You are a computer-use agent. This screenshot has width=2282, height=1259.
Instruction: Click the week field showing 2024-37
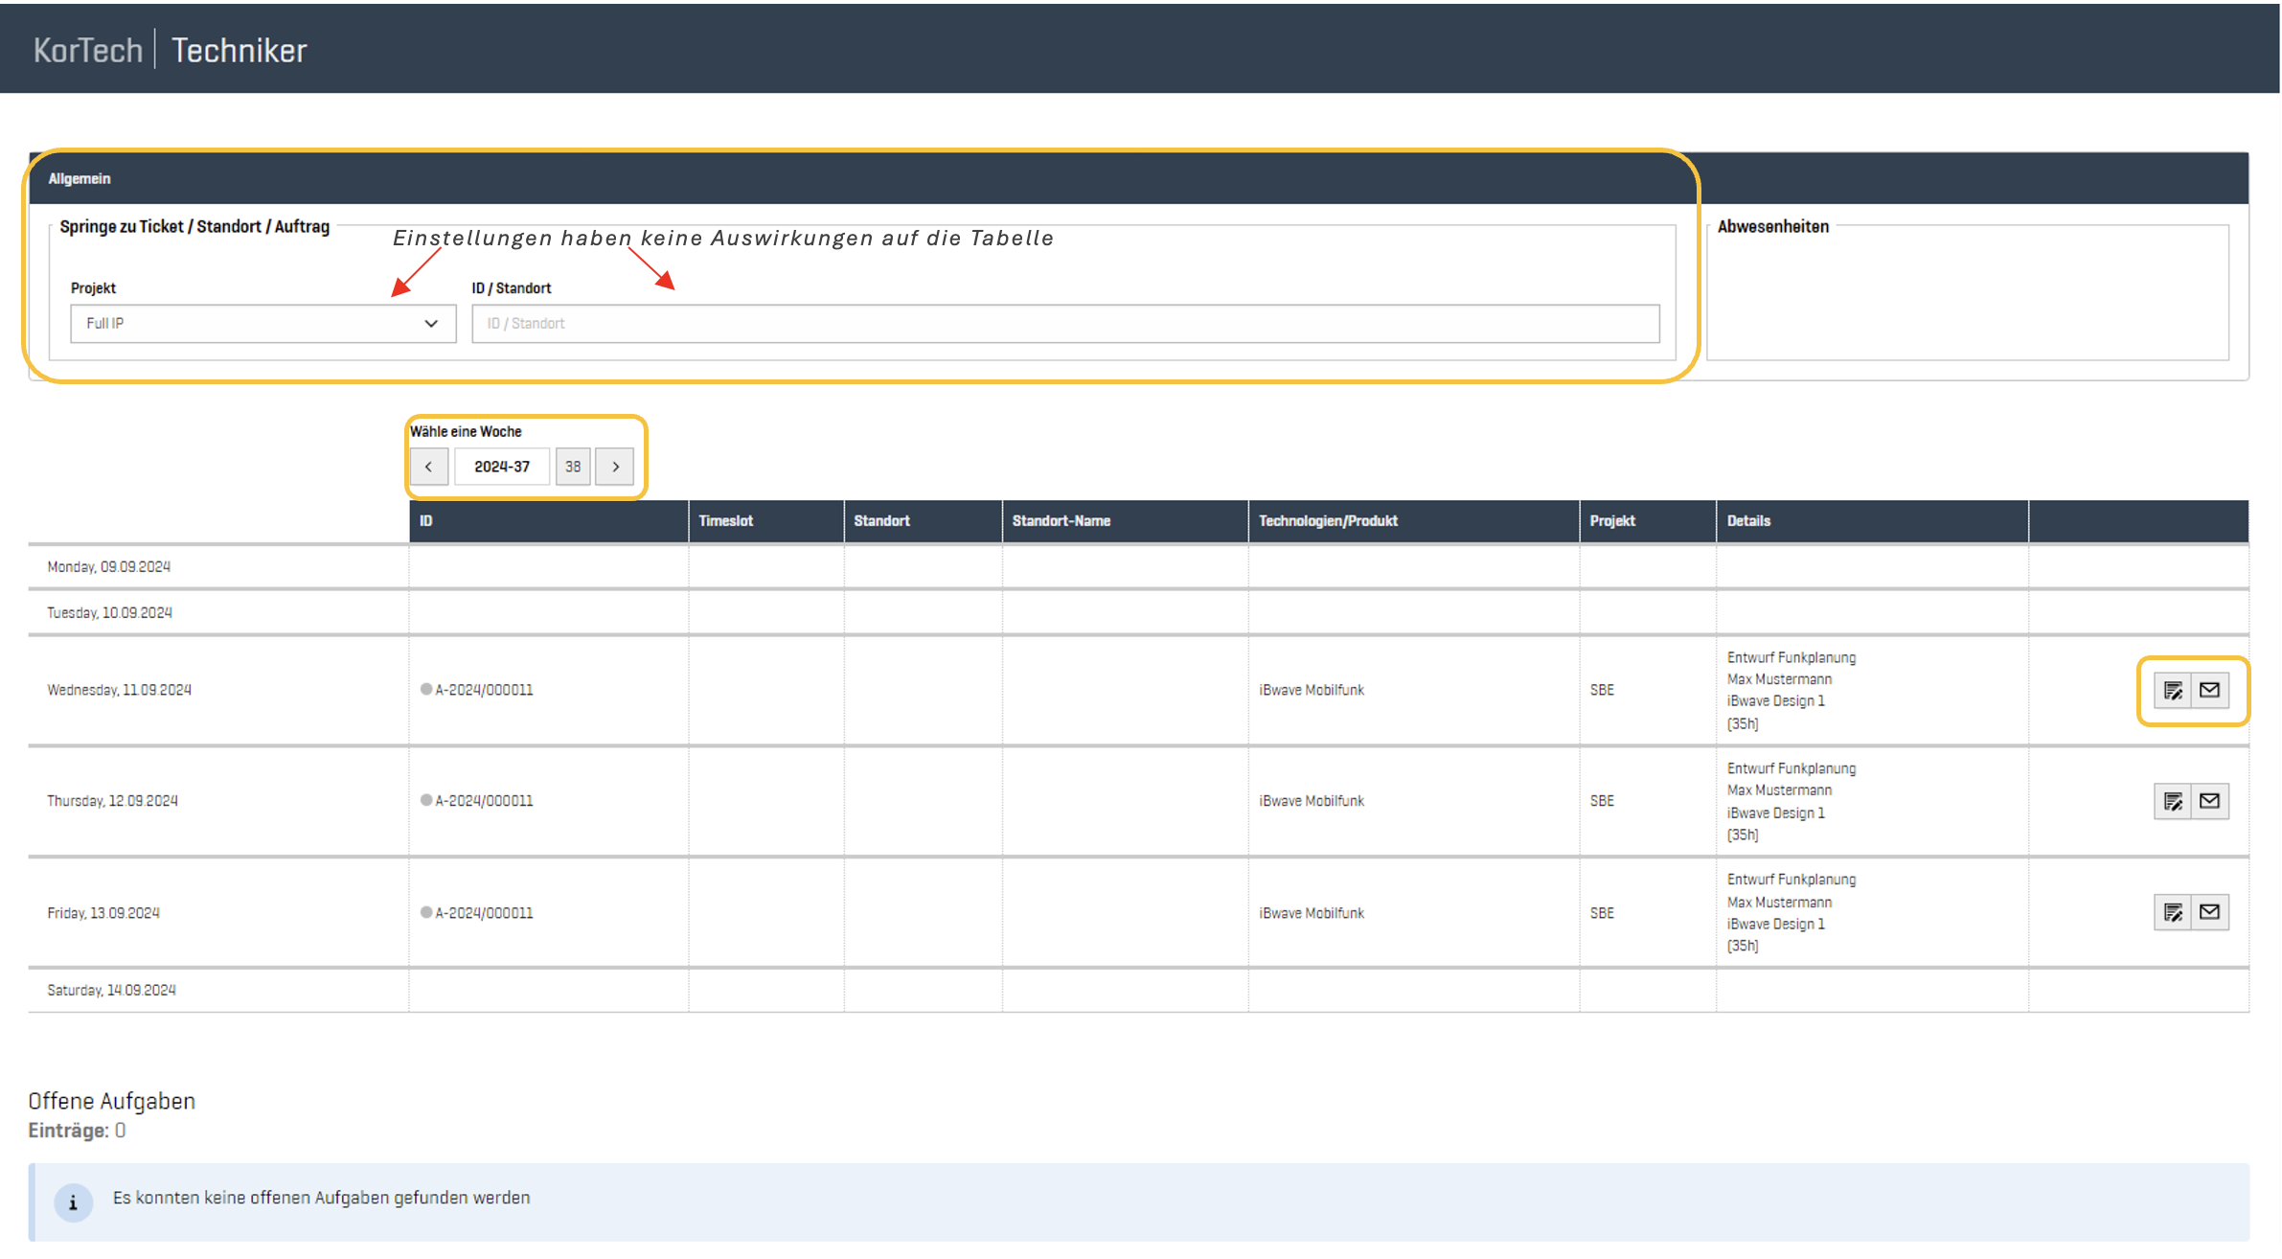tap(501, 467)
